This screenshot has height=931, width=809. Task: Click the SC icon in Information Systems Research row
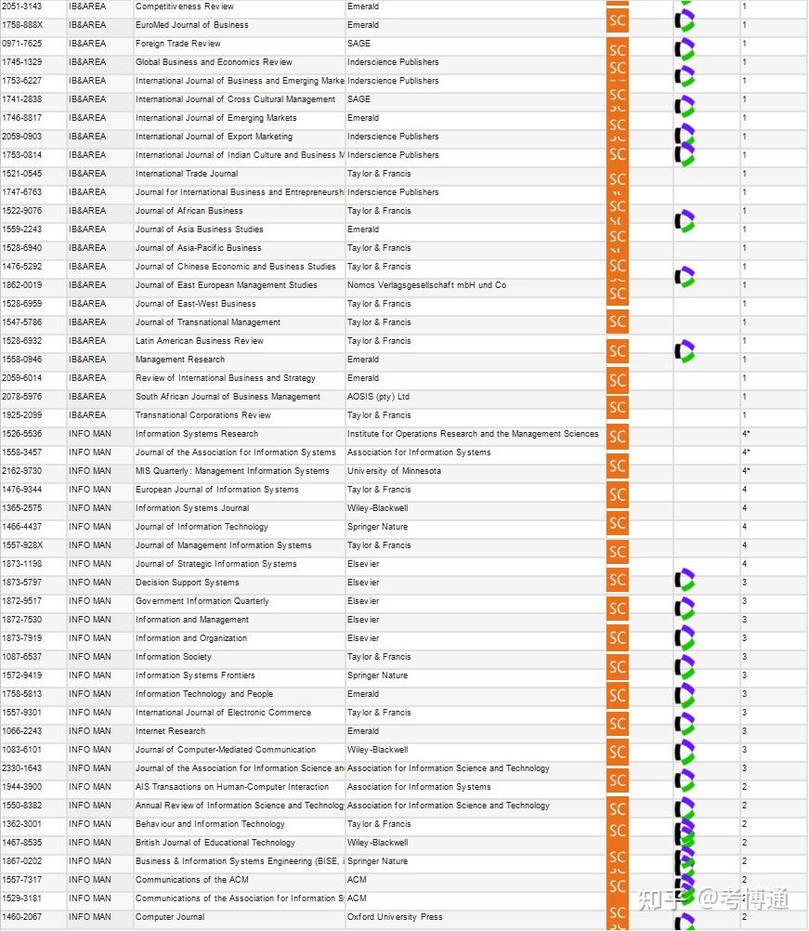[618, 437]
